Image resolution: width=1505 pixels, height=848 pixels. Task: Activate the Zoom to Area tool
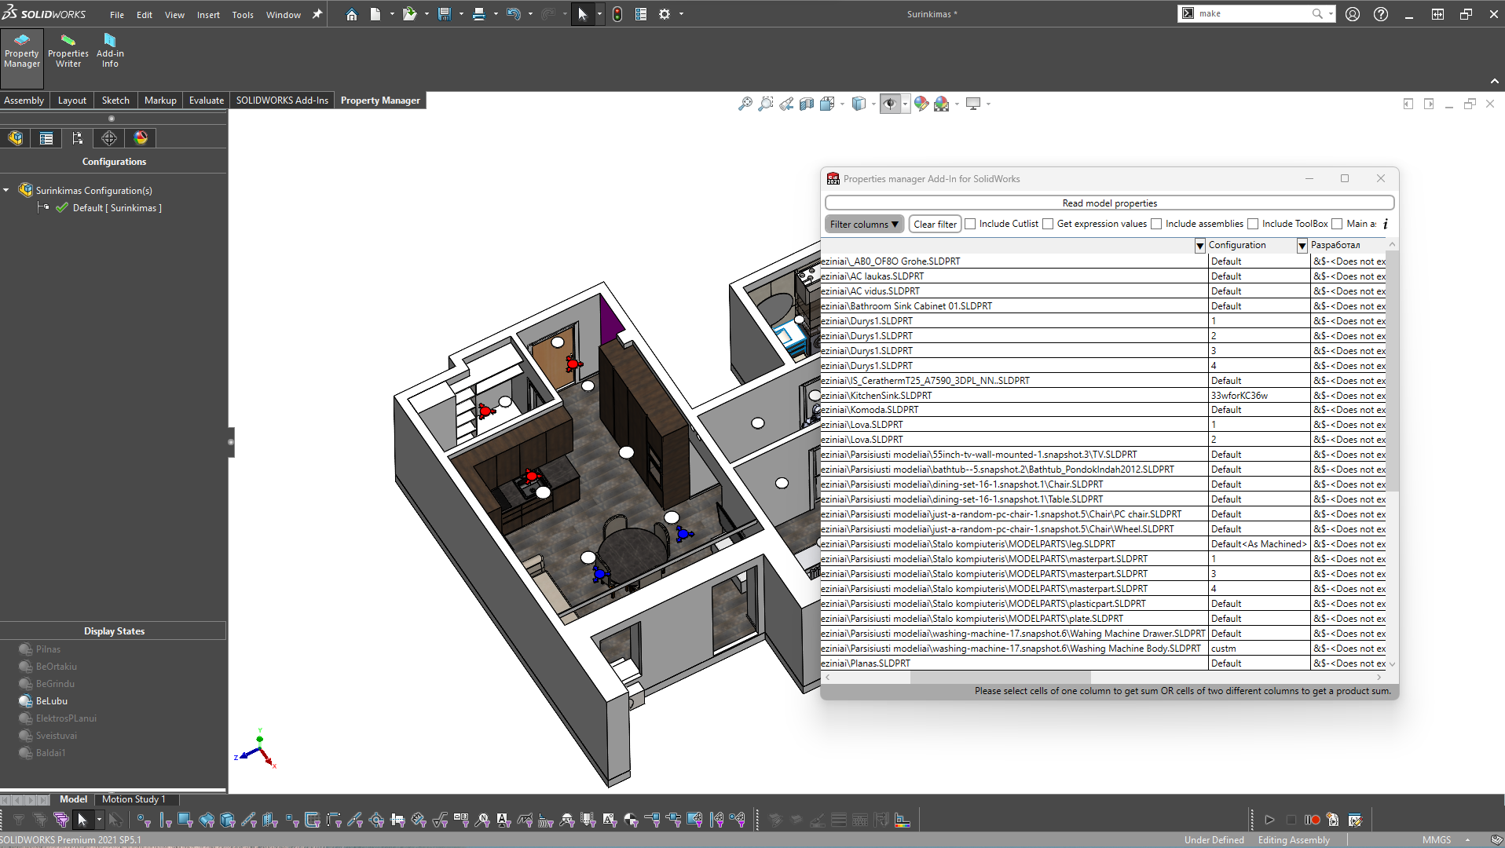point(766,103)
